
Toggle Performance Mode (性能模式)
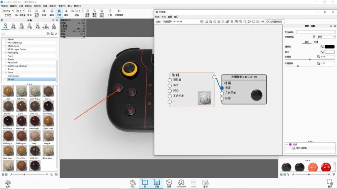pos(37,12)
